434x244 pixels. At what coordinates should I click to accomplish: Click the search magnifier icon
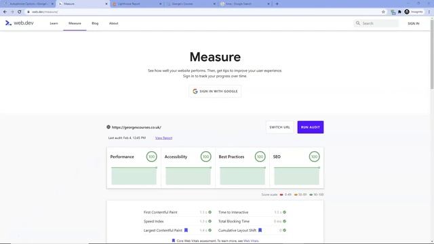point(358,23)
